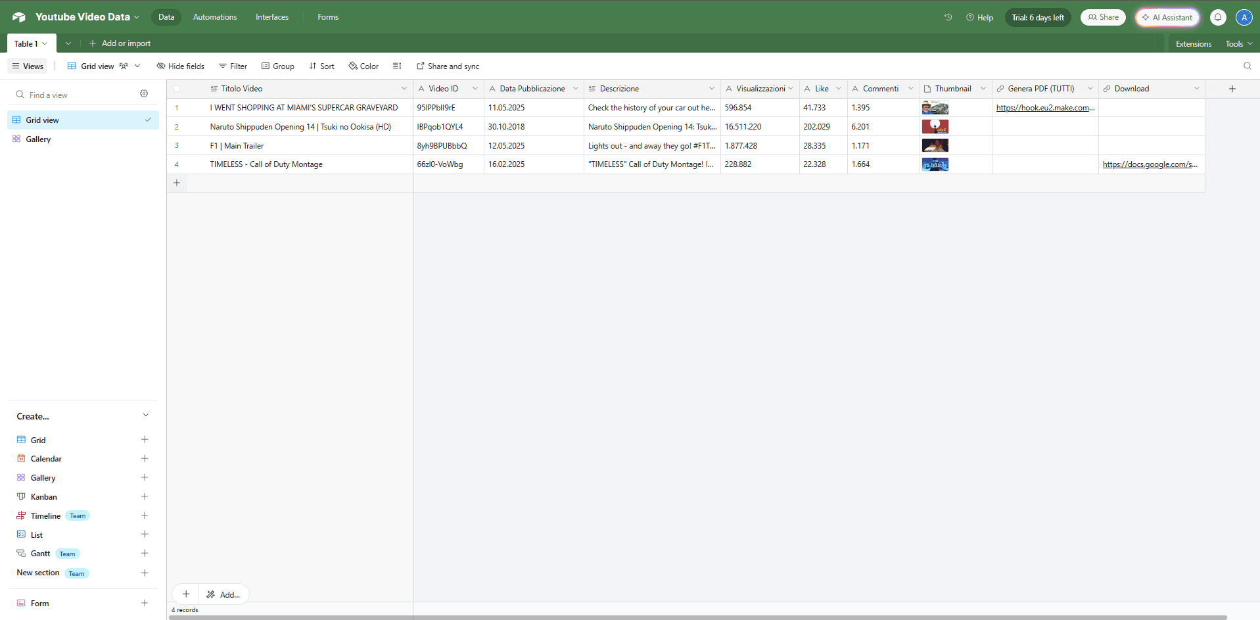Open the docs.google.com download link
1260x620 pixels.
[1150, 164]
